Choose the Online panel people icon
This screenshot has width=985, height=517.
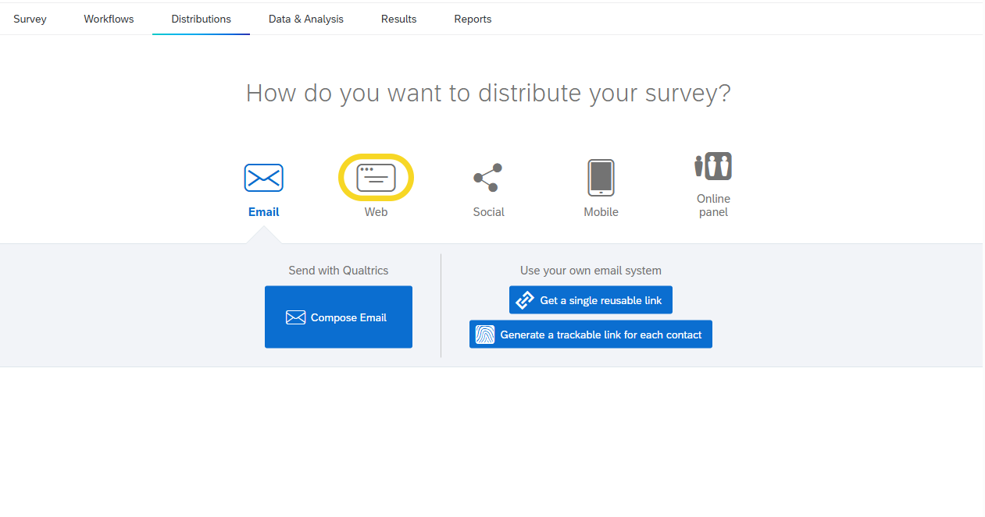coord(713,166)
